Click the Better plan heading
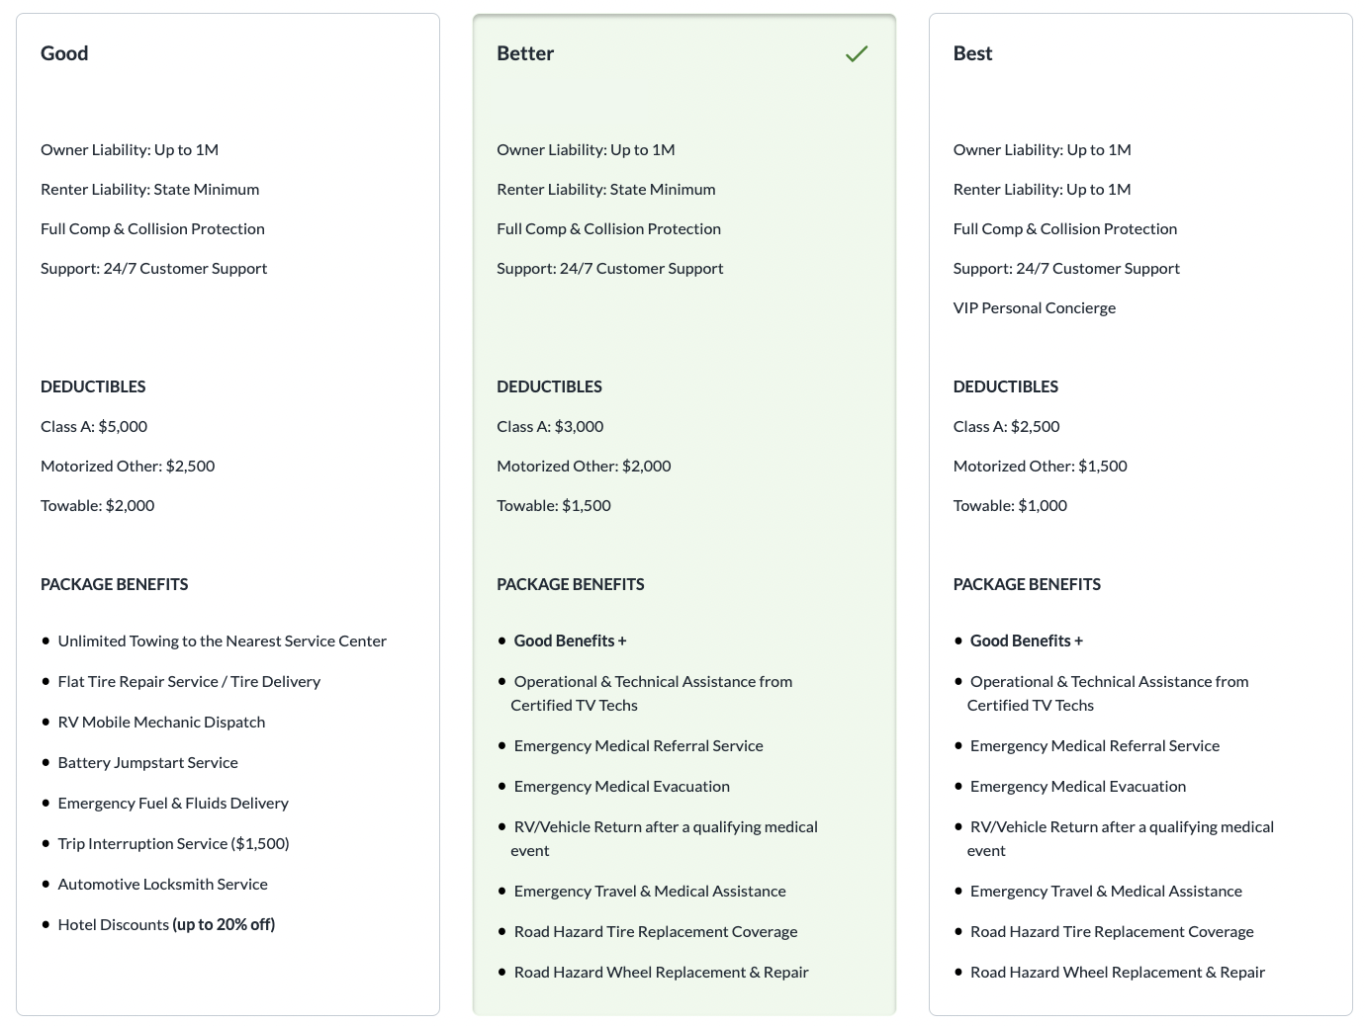The height and width of the screenshot is (1026, 1365). [525, 53]
